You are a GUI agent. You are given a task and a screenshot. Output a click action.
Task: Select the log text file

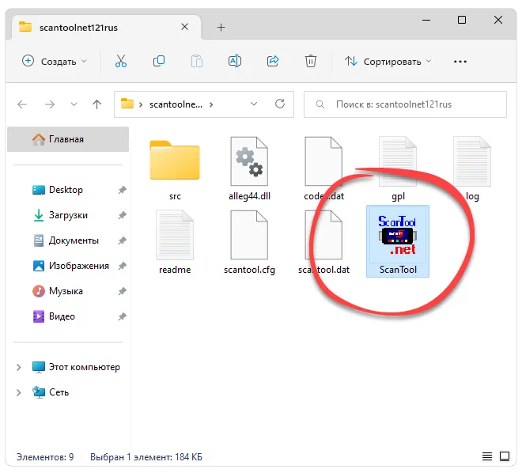point(472,168)
